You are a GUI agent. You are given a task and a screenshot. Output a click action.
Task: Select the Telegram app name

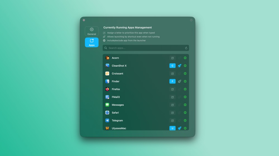(x=117, y=120)
